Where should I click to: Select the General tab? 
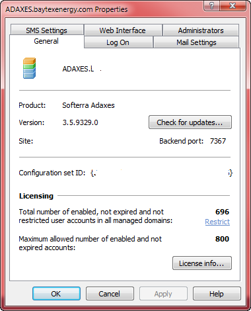tap(46, 41)
